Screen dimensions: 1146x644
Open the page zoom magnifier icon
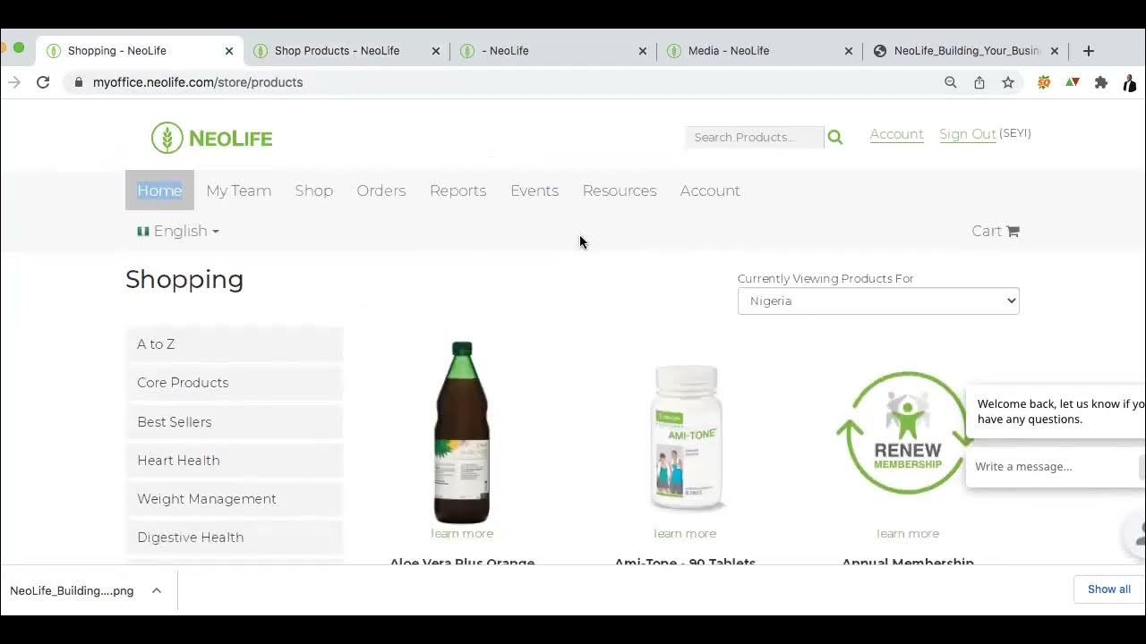click(951, 82)
